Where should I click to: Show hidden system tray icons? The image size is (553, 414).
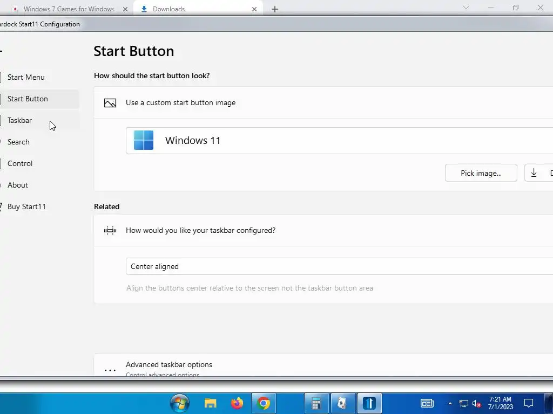[x=450, y=403]
